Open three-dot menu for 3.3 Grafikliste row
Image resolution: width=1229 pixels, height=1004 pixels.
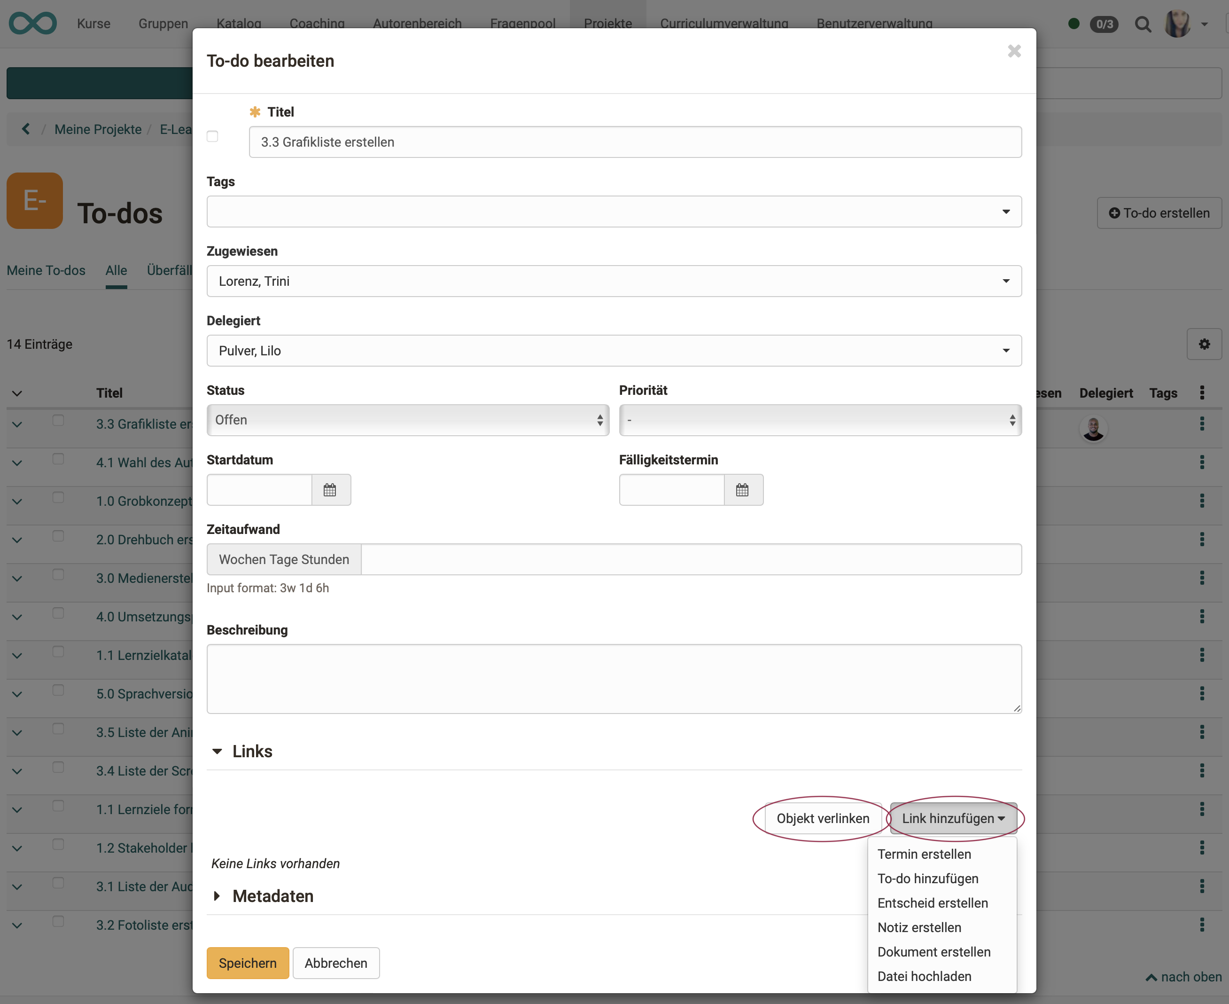pyautogui.click(x=1202, y=424)
